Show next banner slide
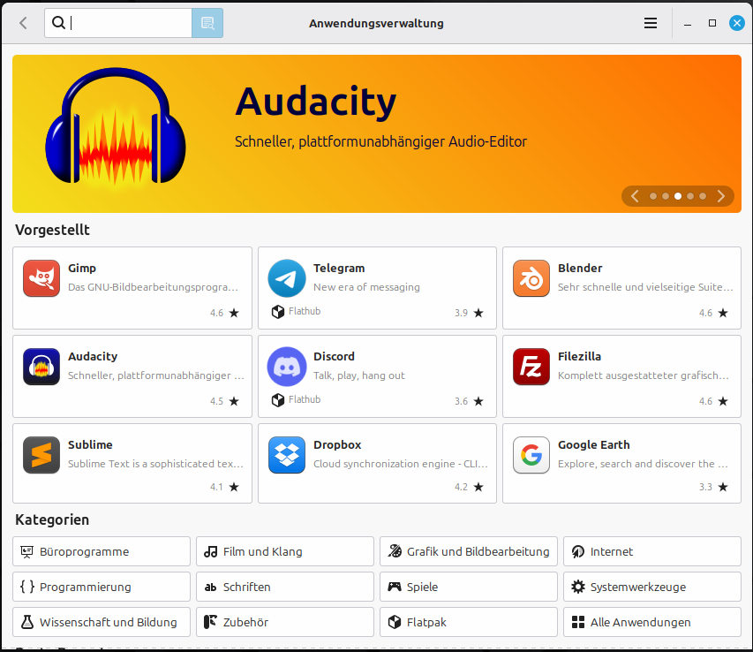 click(721, 196)
